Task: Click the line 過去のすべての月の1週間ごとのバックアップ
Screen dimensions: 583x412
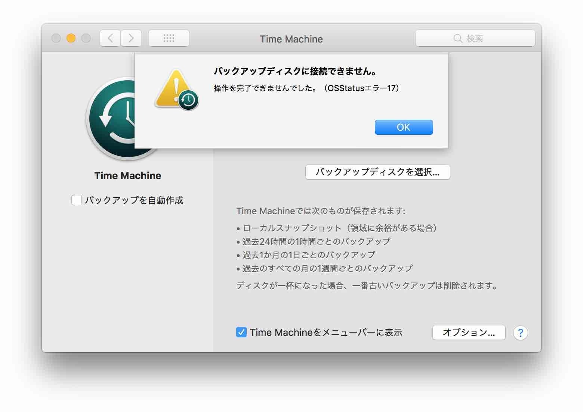Action: pyautogui.click(x=327, y=268)
